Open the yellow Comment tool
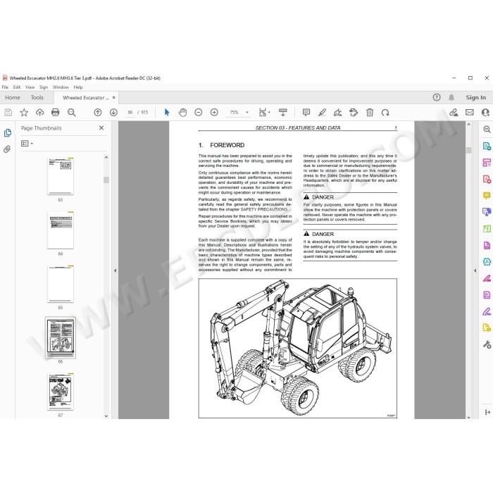Viewport: 493px width, 493px height. pos(487,196)
